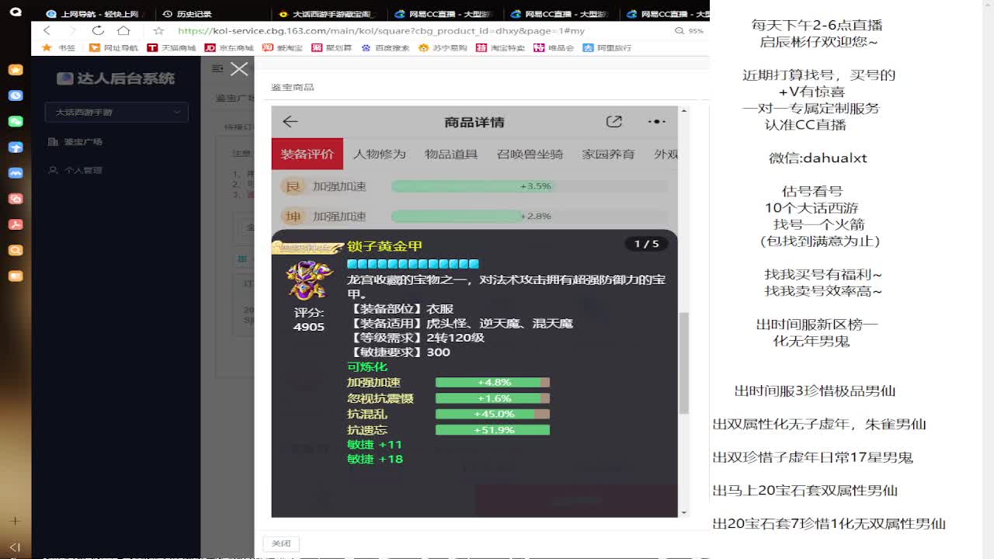Open the 书签 bookmarks button
Screen dimensions: 994x559
[59, 47]
